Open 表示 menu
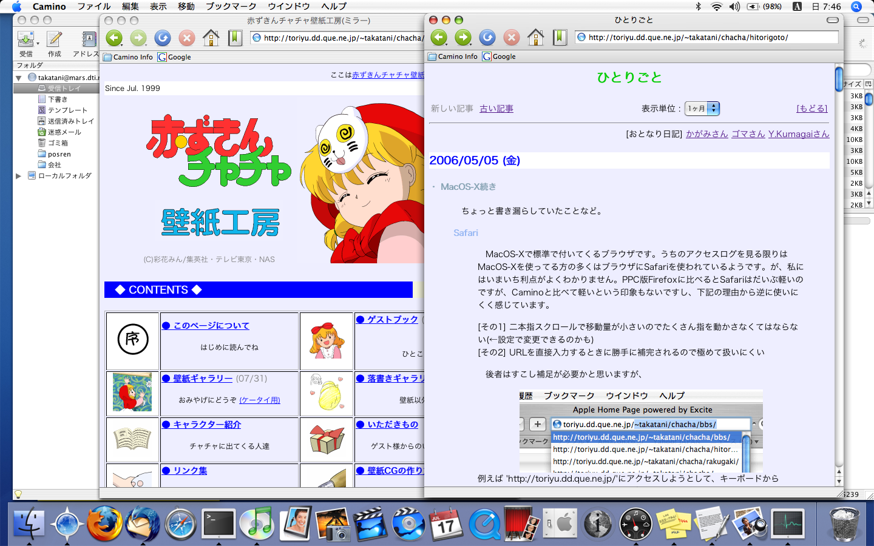 click(158, 7)
